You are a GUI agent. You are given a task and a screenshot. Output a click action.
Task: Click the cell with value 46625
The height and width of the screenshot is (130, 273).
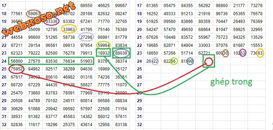click(x=104, y=6)
